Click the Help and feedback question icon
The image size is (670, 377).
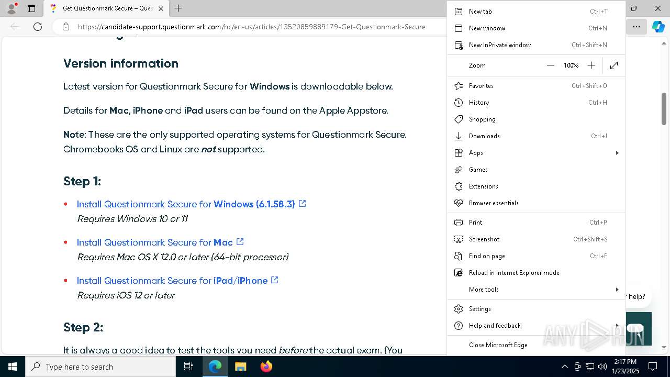(x=459, y=326)
